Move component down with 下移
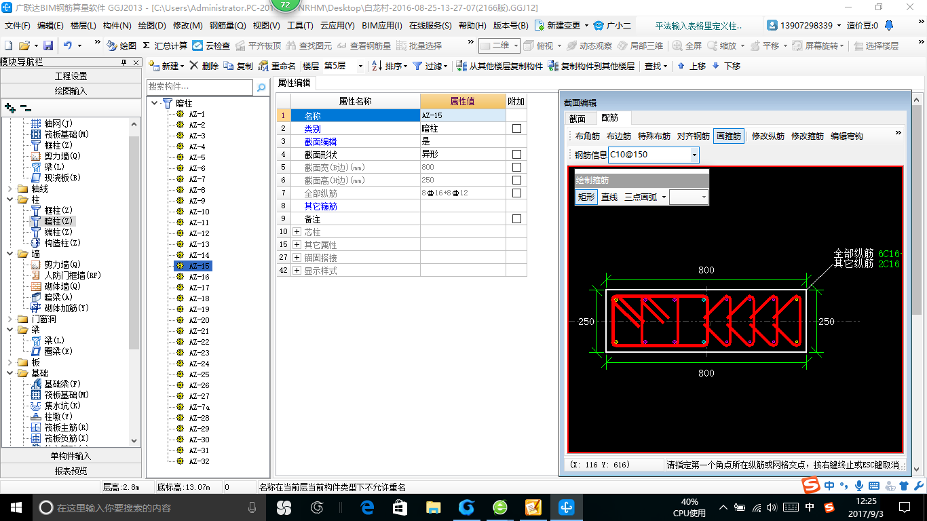Image resolution: width=927 pixels, height=521 pixels. (726, 66)
